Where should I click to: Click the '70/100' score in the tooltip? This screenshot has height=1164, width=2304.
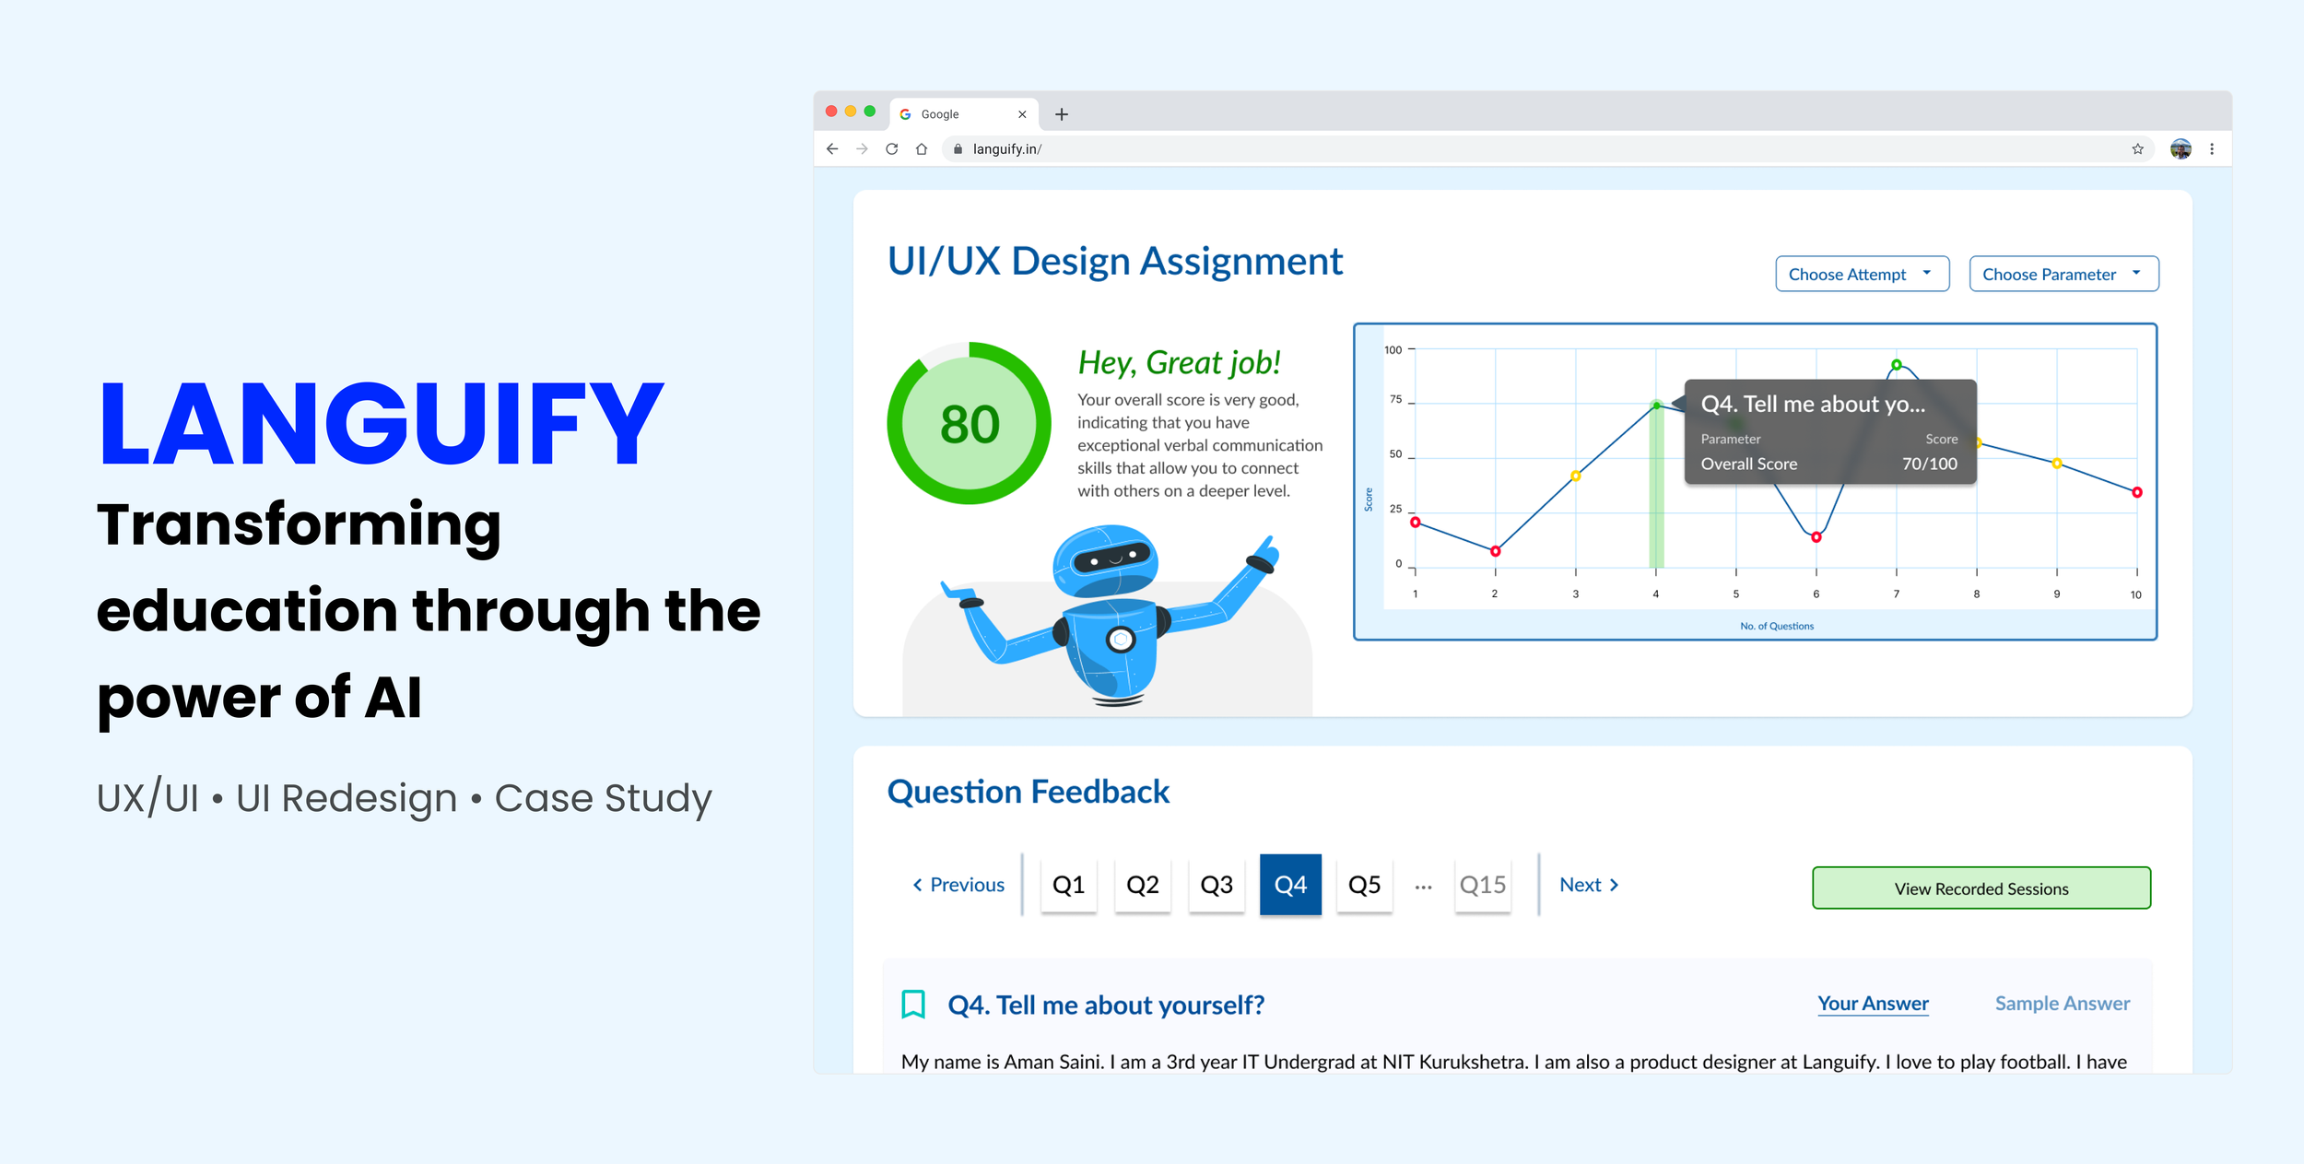(1929, 464)
